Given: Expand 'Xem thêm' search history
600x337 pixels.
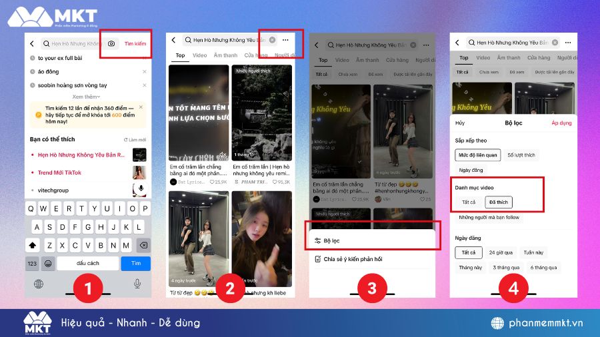Looking at the screenshot, I should [86, 97].
